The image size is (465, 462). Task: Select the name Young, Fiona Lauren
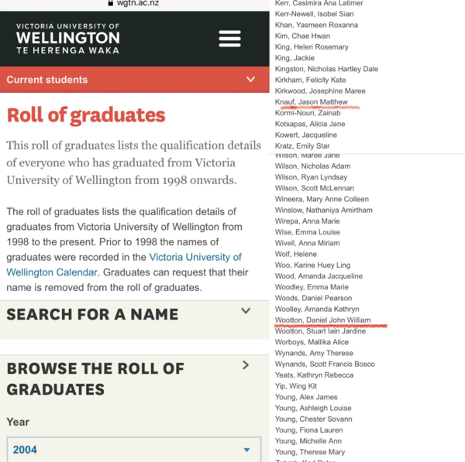click(308, 429)
